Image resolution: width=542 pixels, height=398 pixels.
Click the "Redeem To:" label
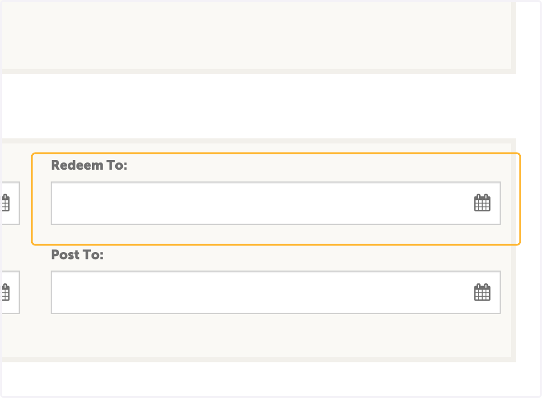coord(89,166)
